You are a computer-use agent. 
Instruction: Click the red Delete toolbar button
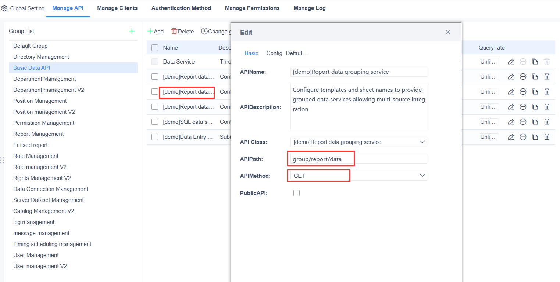pyautogui.click(x=182, y=31)
